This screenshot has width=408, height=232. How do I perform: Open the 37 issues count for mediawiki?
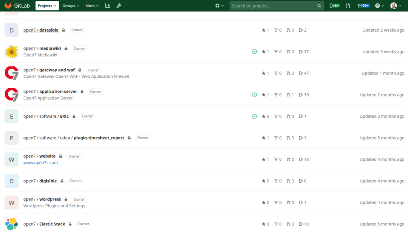pyautogui.click(x=304, y=52)
